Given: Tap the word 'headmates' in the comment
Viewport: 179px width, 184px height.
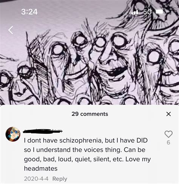Looking at the screenshot, I should tap(41, 169).
